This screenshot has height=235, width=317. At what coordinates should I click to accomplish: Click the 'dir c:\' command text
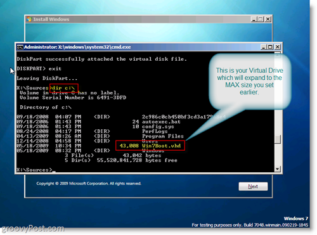[x=63, y=88]
